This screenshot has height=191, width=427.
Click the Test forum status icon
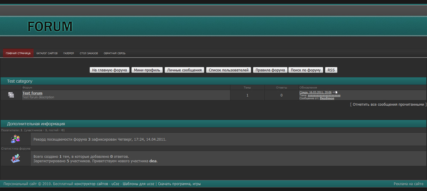coord(11,95)
